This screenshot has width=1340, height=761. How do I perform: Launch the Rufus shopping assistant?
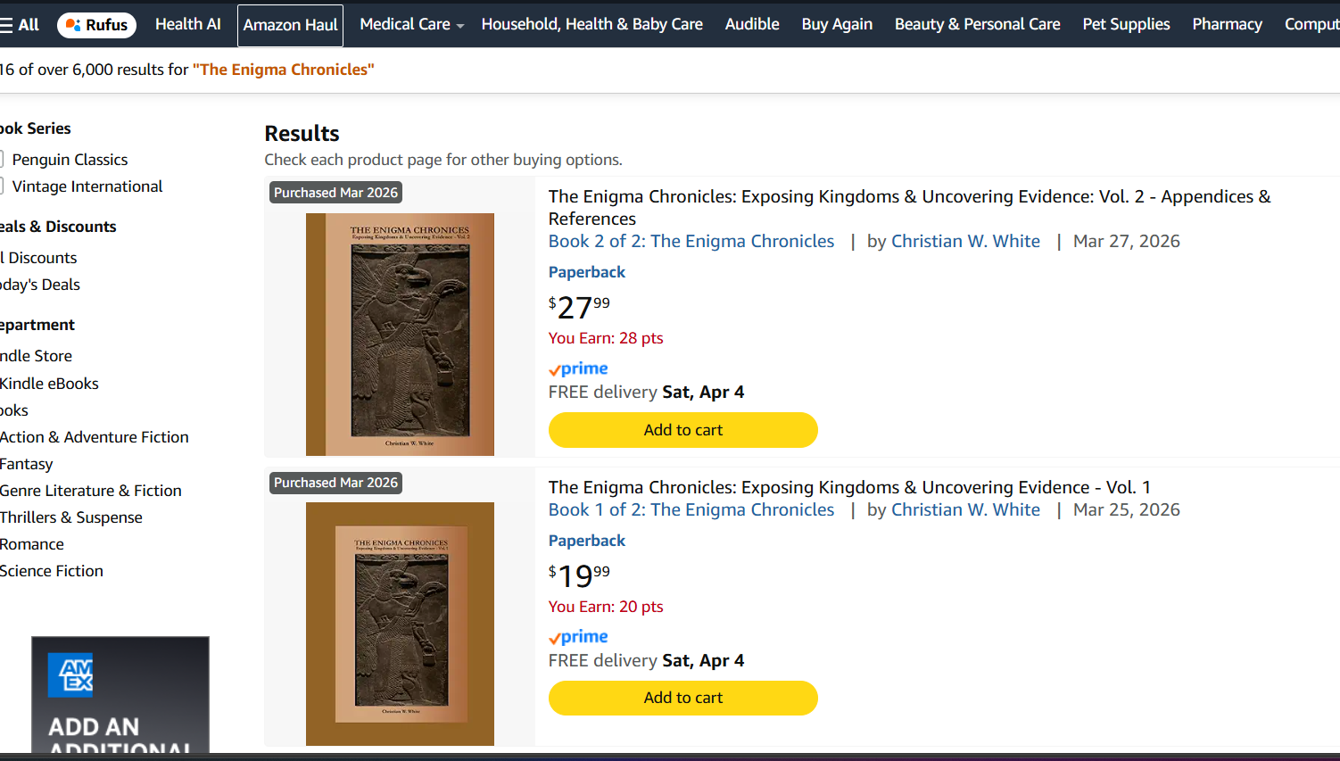(96, 25)
